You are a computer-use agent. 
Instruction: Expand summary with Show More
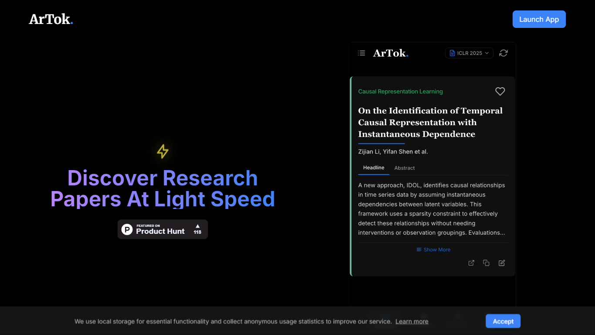tap(433, 250)
